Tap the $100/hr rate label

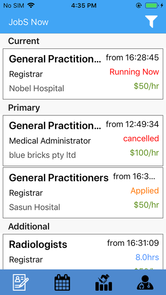pyautogui.click(x=144, y=153)
